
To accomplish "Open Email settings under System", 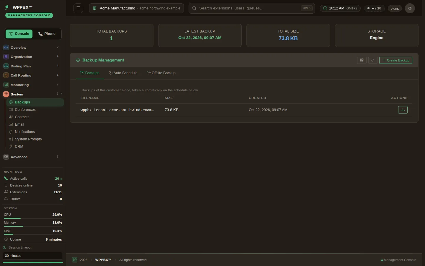I will click(x=35, y=124).
